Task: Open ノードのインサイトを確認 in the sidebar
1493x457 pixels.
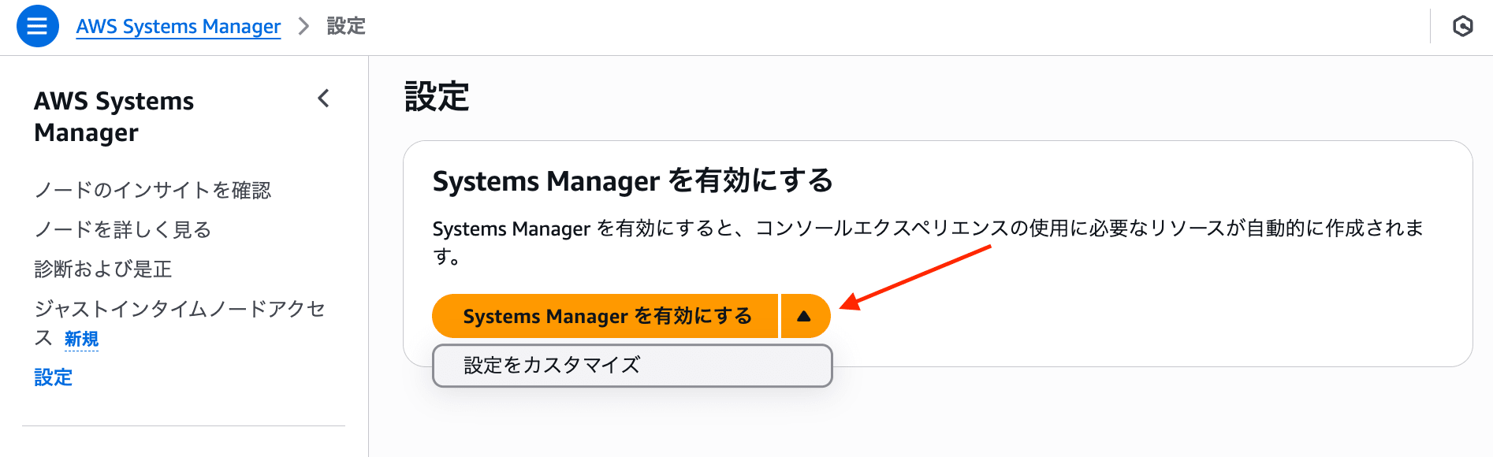Action: click(153, 190)
